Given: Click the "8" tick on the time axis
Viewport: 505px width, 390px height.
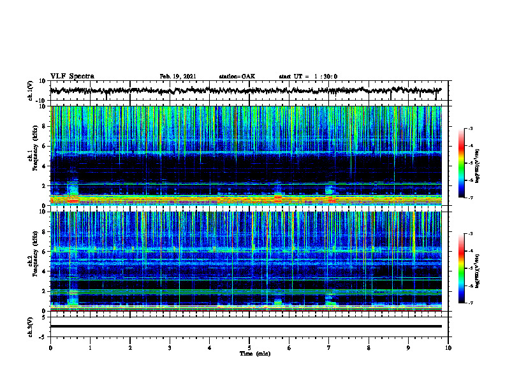Looking at the screenshot, I should [369, 348].
